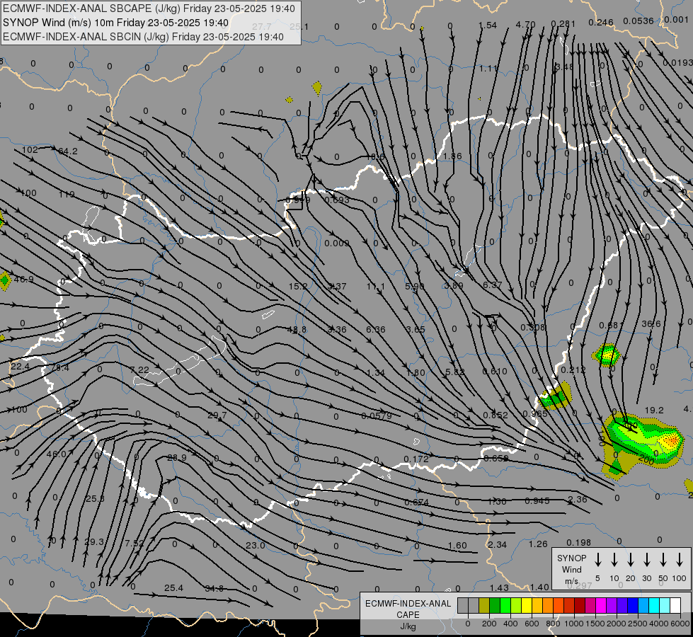Click the 2500 tick label in CAPE legend
693x637 pixels.
click(637, 624)
